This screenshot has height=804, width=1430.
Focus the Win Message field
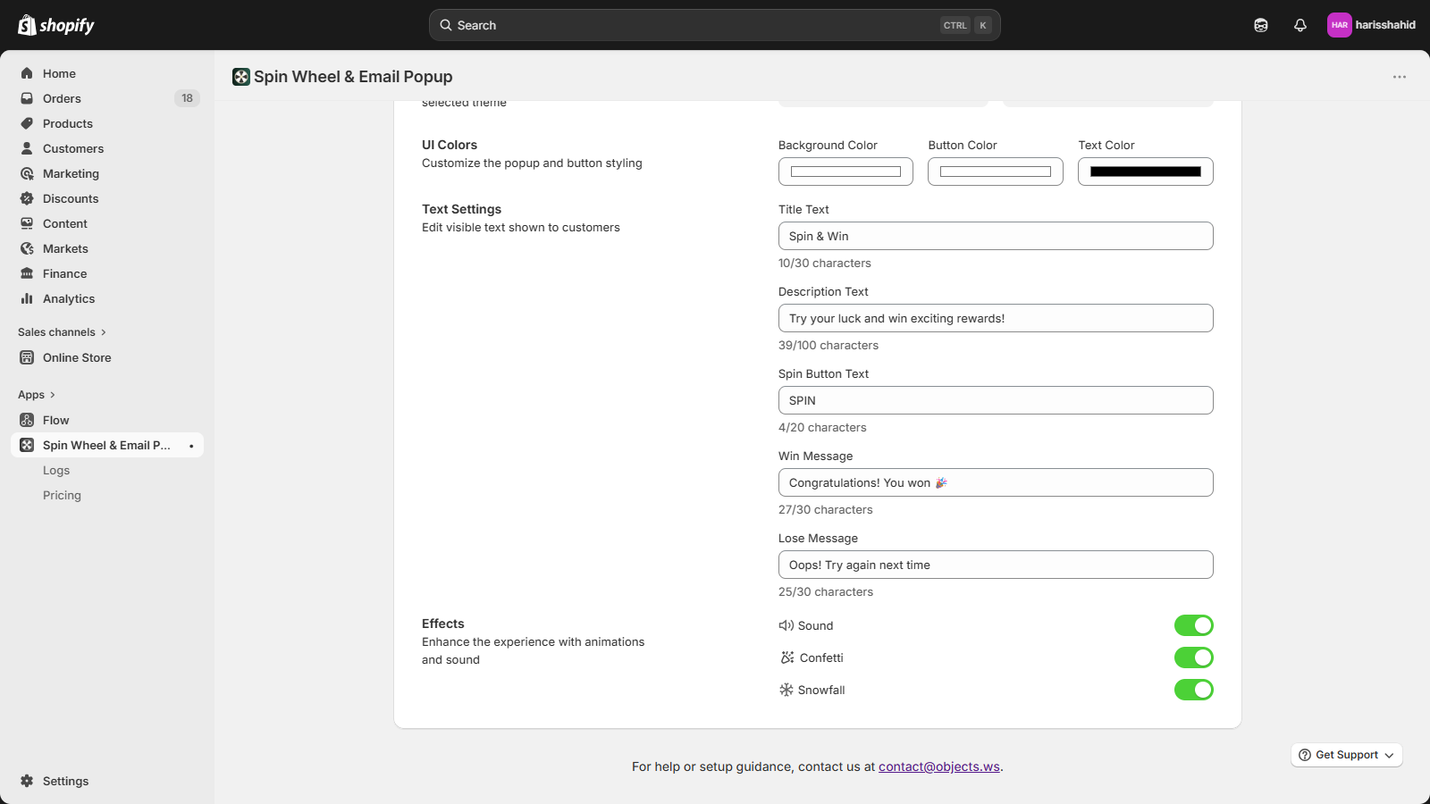coord(996,482)
